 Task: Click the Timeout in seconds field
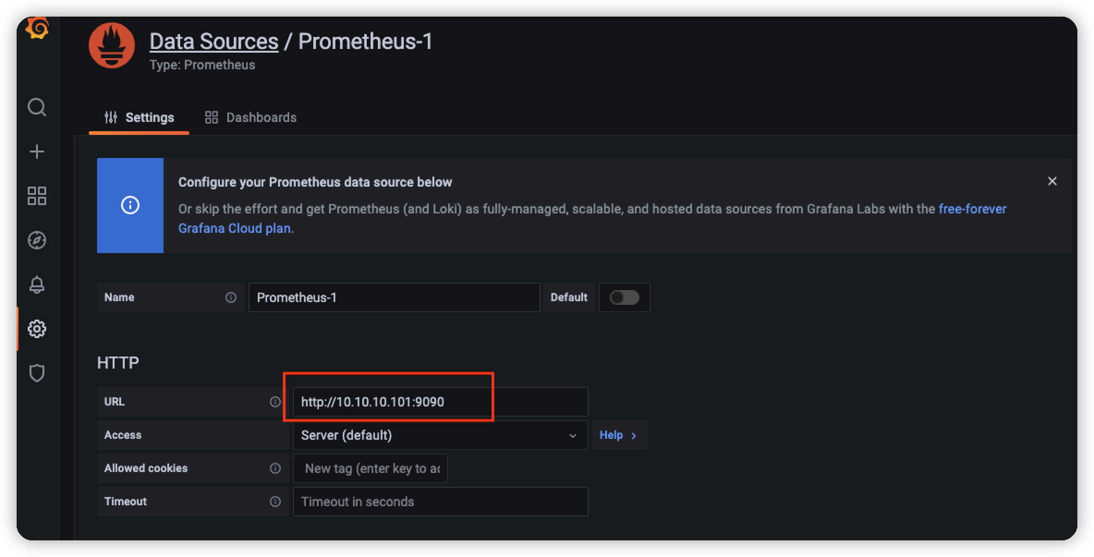[440, 502]
